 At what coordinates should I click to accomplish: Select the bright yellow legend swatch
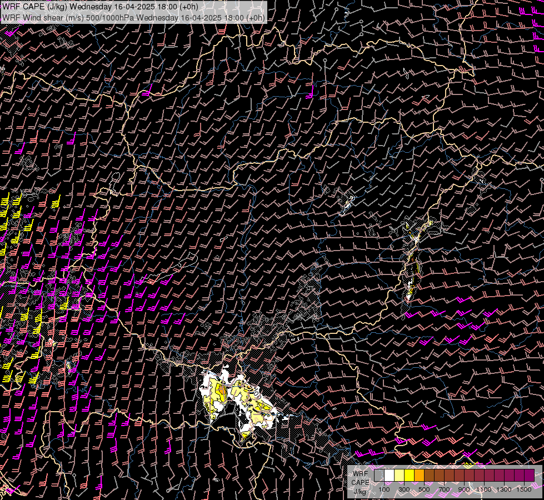[410, 475]
